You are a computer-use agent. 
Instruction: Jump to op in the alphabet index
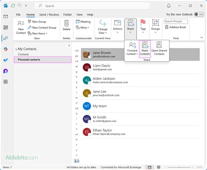click(x=76, y=108)
